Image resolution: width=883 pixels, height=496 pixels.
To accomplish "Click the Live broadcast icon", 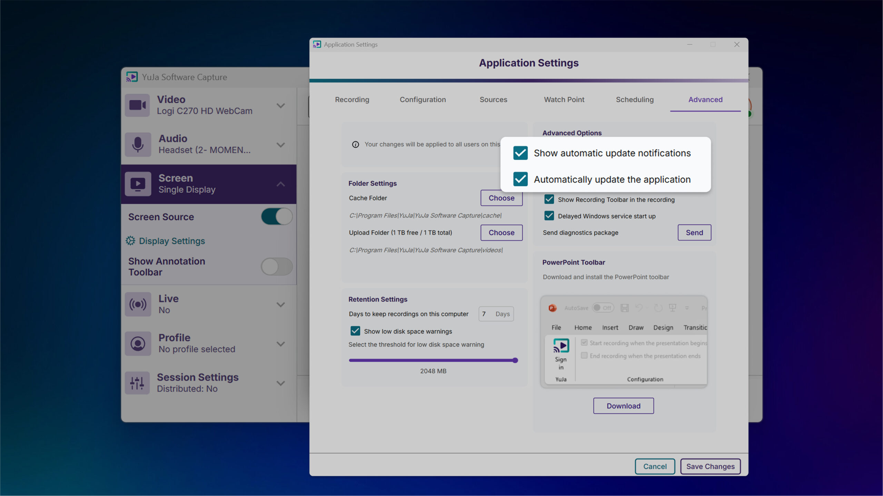I will tap(138, 304).
